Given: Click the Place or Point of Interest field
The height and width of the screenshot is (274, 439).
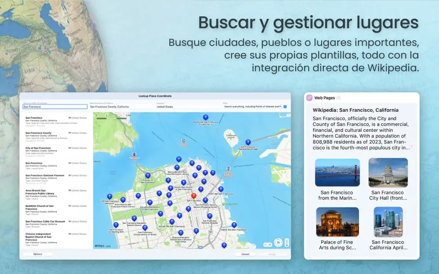Looking at the screenshot, I should [55, 107].
